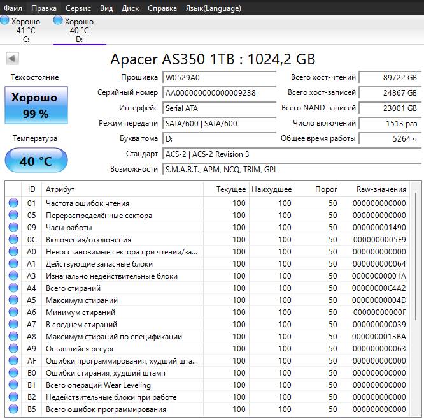Click the ACS-2 Revision 3 standard field

click(x=292, y=154)
